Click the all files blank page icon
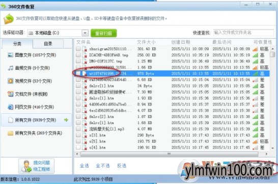The image size is (278, 184). (11, 120)
